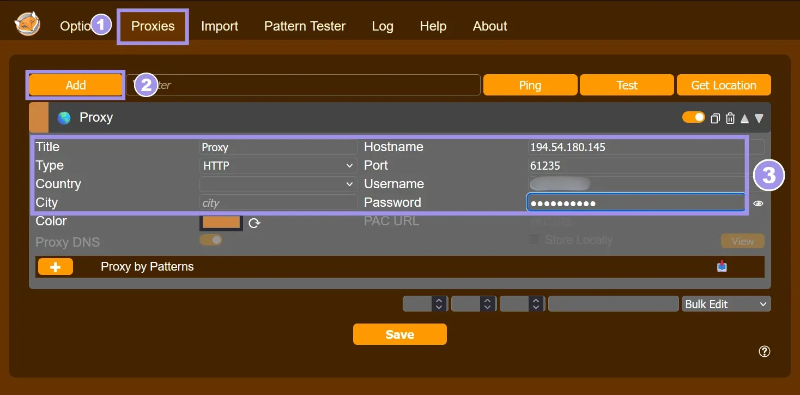Open the orange Color swatch picker
Screen dimensions: 800x395
tap(221, 222)
